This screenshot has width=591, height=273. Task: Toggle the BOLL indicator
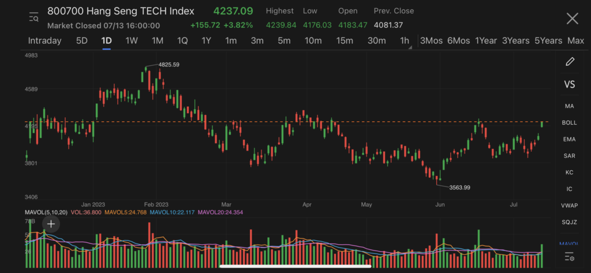(x=569, y=123)
